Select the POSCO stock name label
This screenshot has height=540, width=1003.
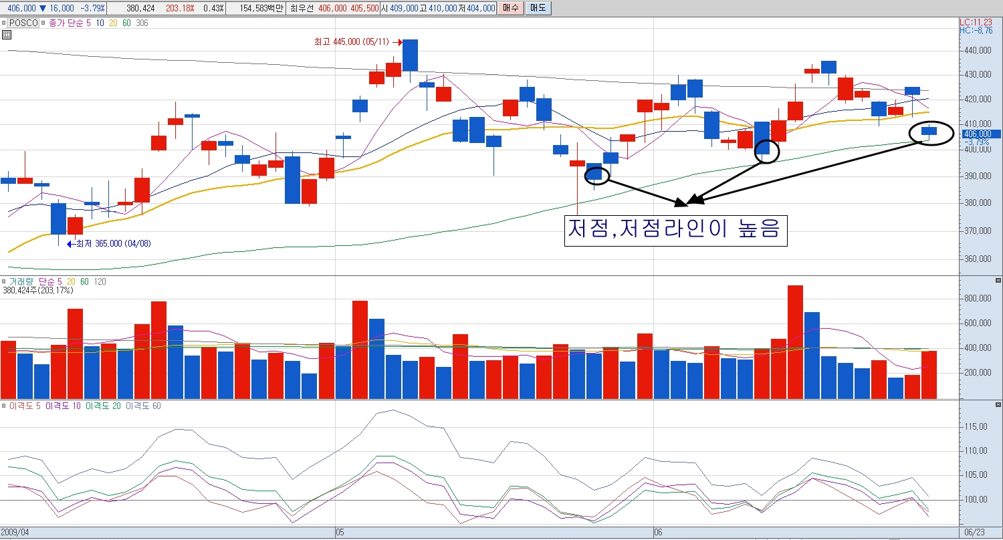[x=22, y=23]
